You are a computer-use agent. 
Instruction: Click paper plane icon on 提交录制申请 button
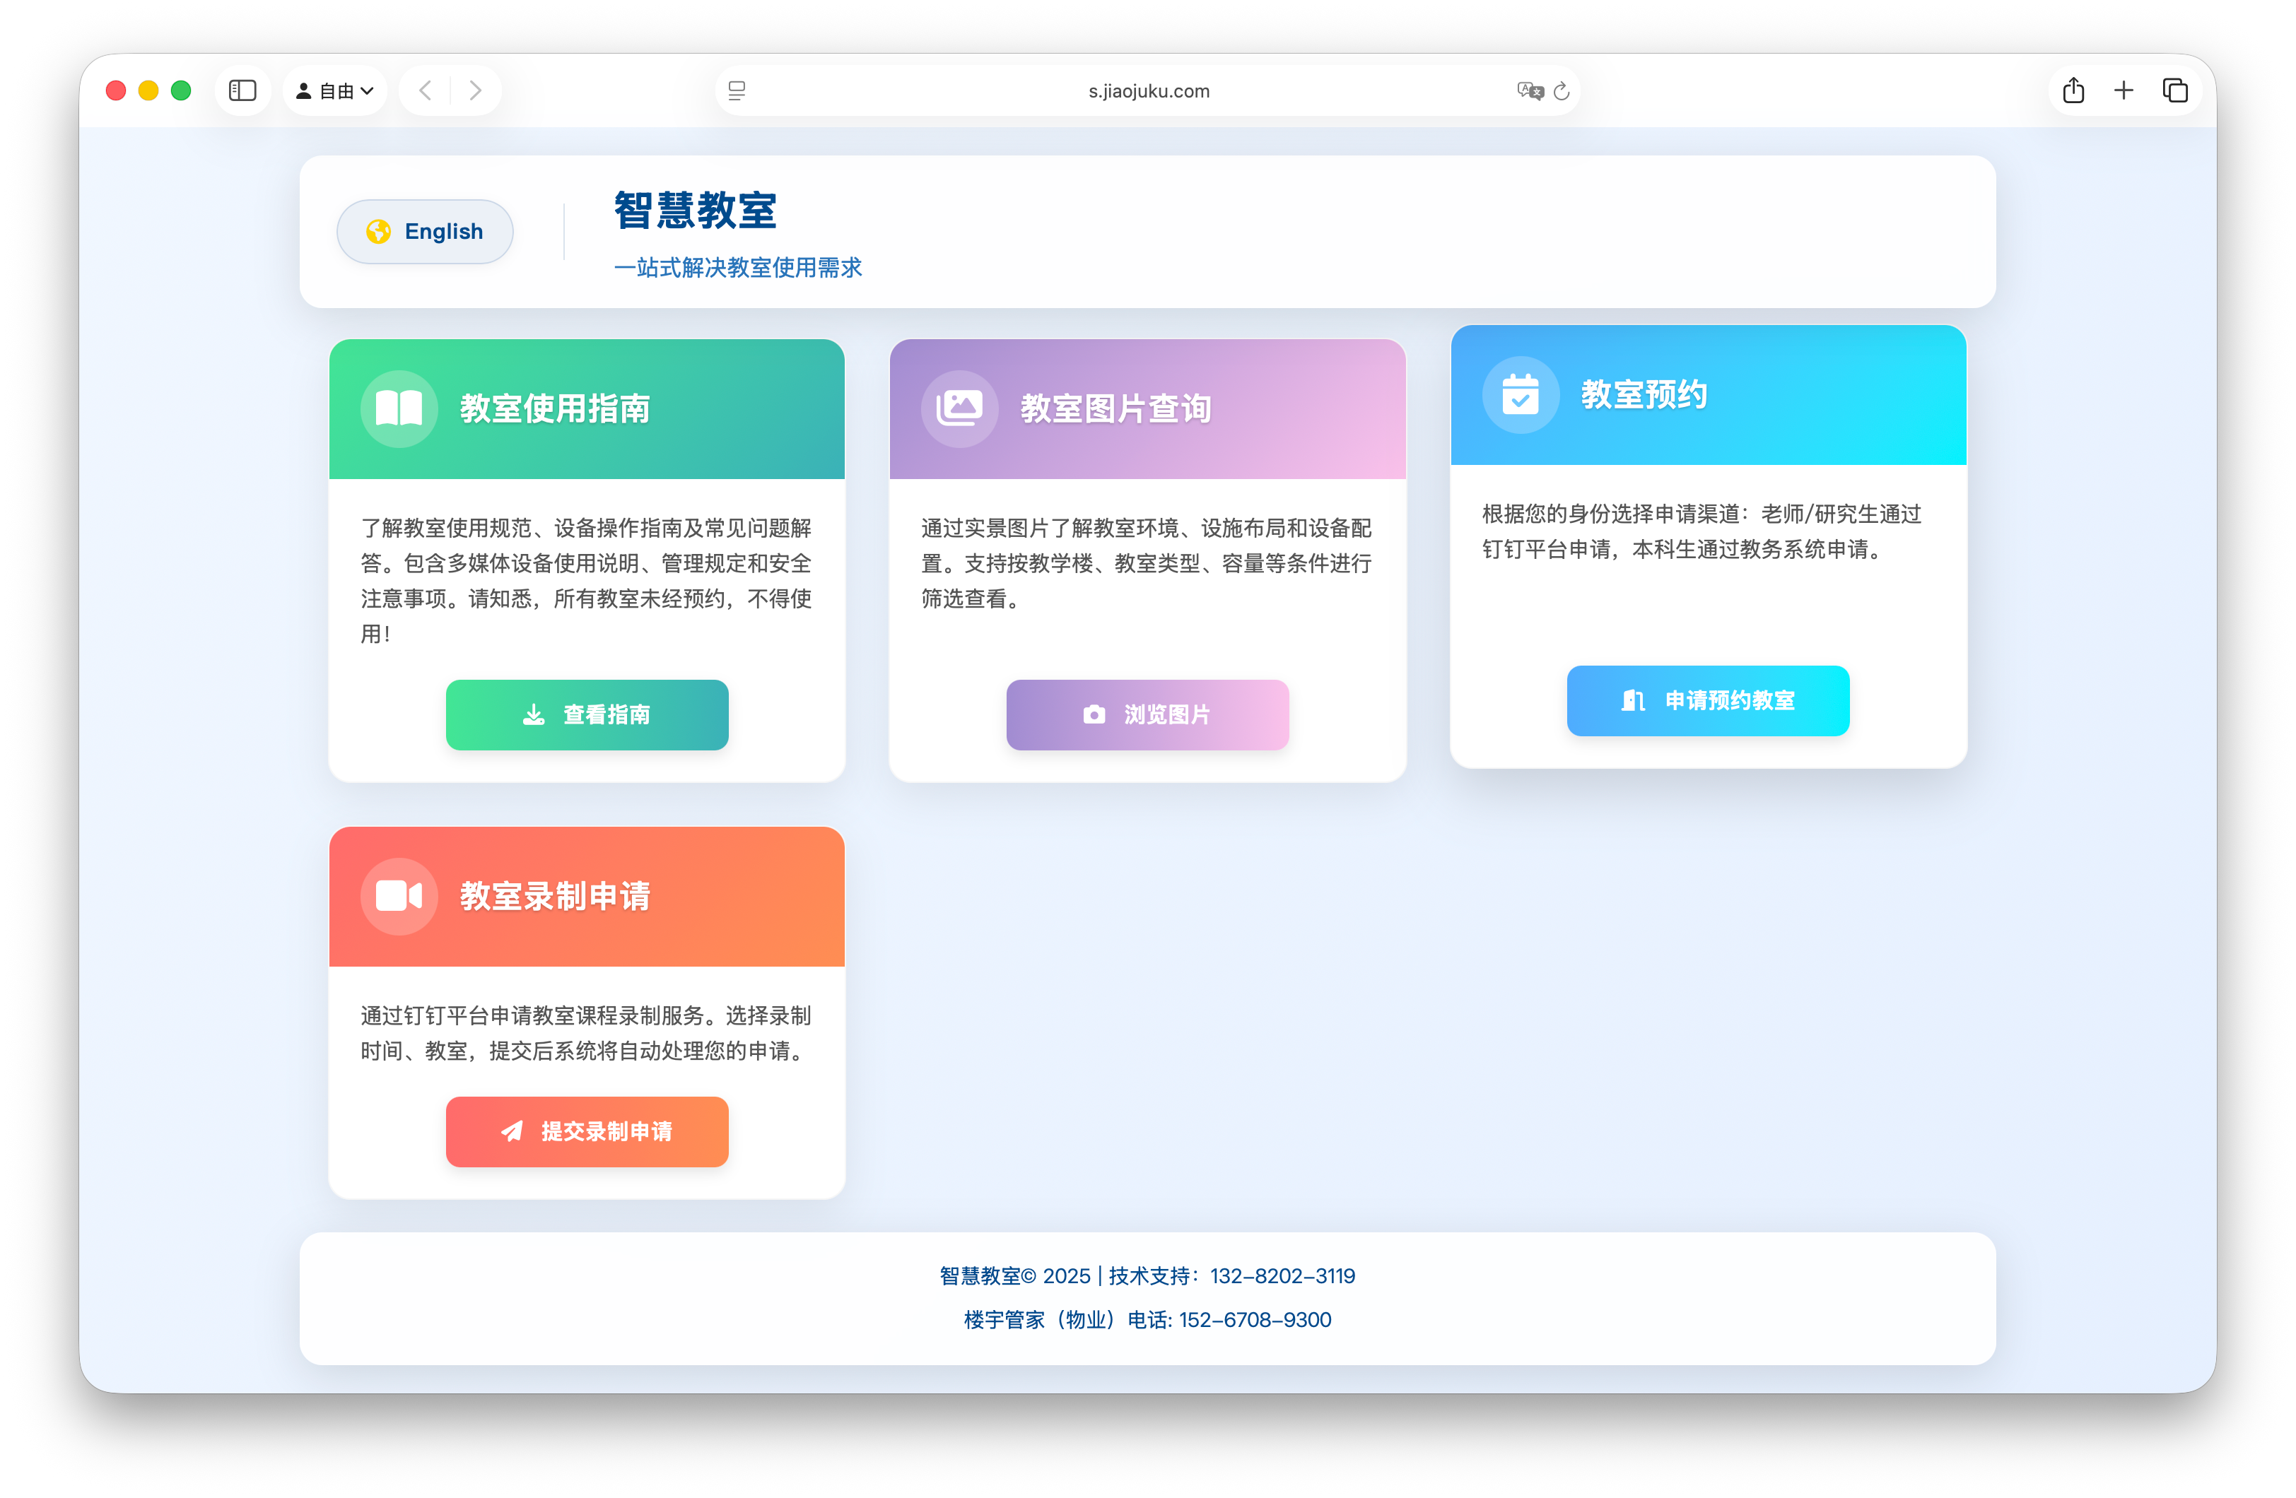coord(512,1131)
